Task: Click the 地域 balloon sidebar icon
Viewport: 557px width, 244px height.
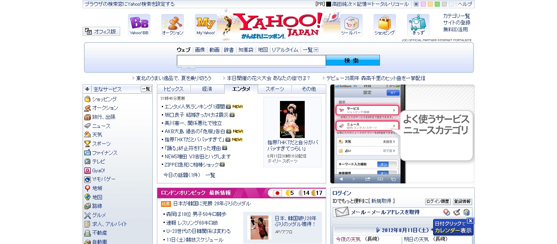Action: [x=88, y=188]
